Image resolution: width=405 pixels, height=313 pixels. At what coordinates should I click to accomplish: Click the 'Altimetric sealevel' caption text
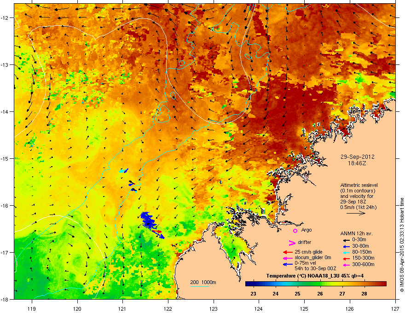point(359,185)
